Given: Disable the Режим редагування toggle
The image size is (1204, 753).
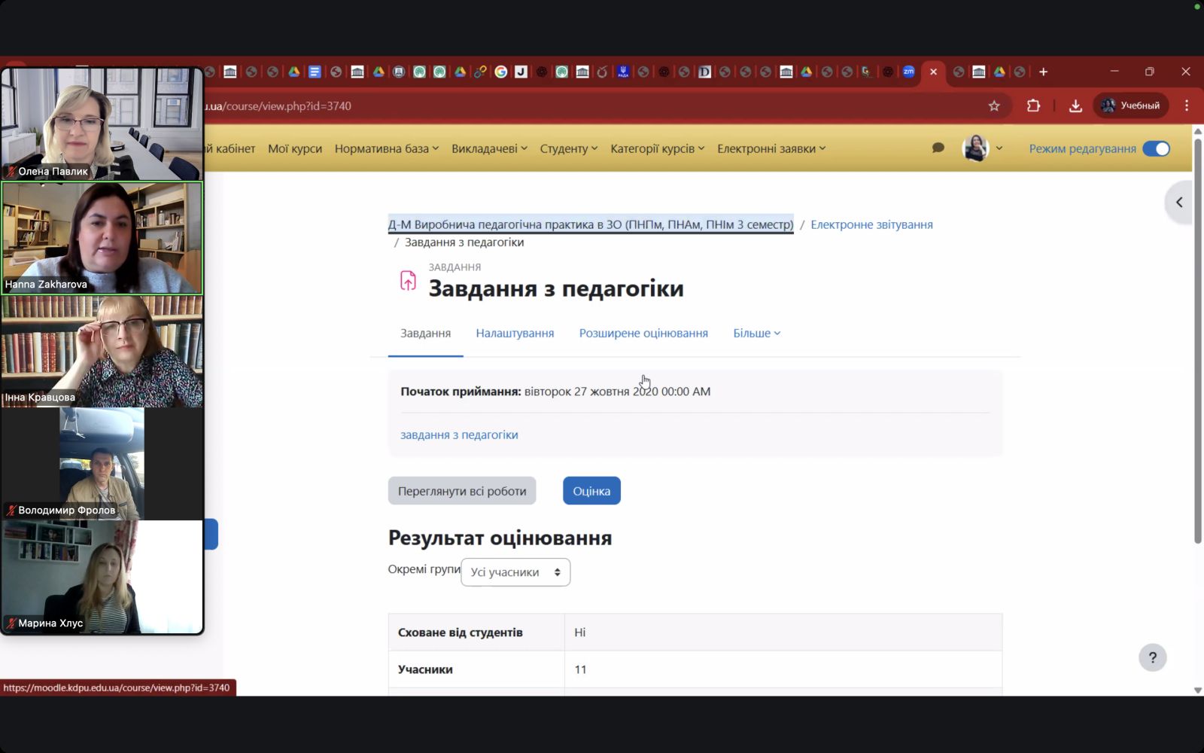Looking at the screenshot, I should pyautogui.click(x=1157, y=148).
